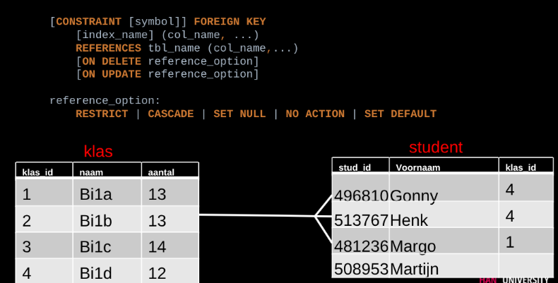Select the cell containing Bi1a

pos(97,194)
